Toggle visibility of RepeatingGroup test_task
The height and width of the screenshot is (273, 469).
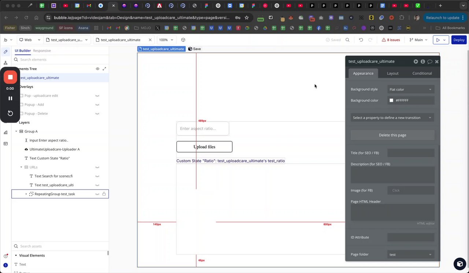[97, 194]
